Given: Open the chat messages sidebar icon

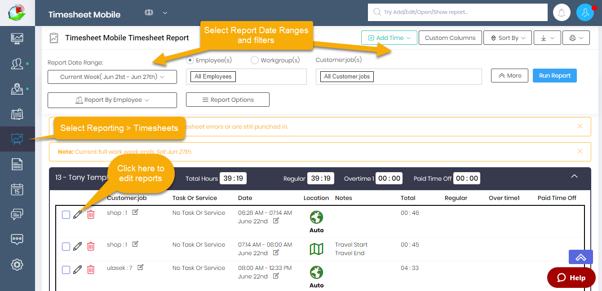Looking at the screenshot, I should click(17, 214).
